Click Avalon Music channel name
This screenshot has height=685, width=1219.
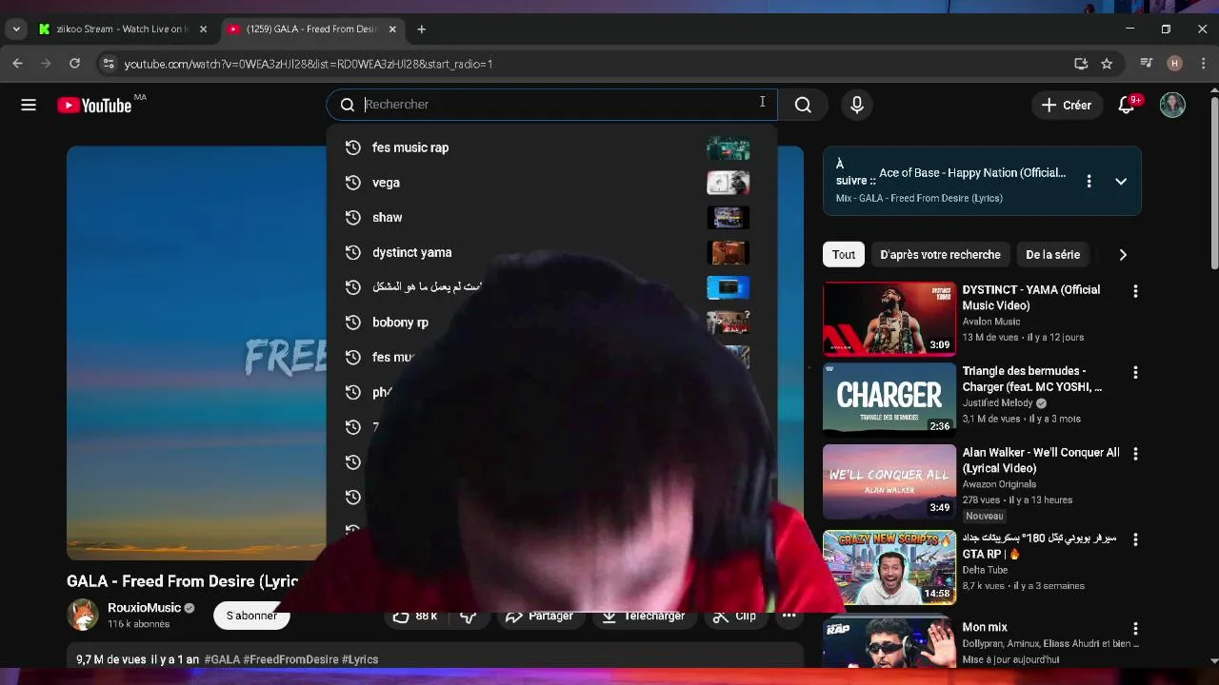991,322
